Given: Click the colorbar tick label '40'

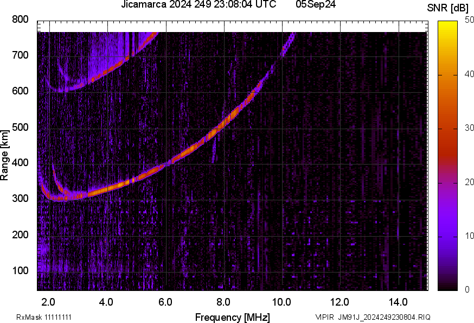Looking at the screenshot, I should tap(469, 74).
